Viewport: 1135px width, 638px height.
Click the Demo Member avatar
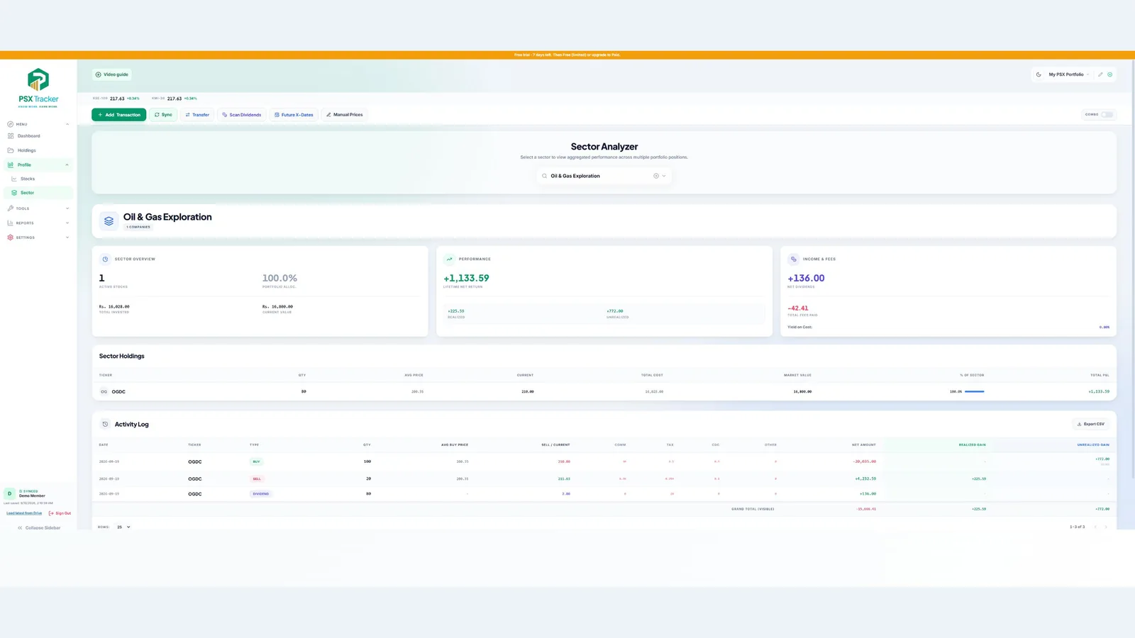pos(9,493)
